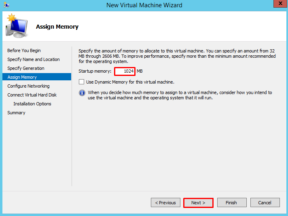Cancel the wizard
Viewport: 288px width, 216px height.
pos(265,203)
